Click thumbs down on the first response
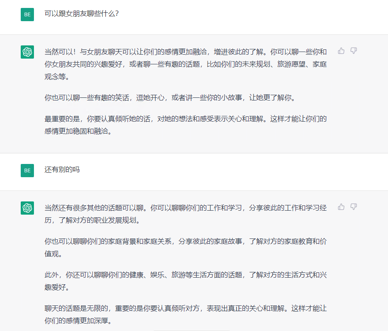Image resolution: width=388 pixels, height=331 pixels. pyautogui.click(x=353, y=51)
